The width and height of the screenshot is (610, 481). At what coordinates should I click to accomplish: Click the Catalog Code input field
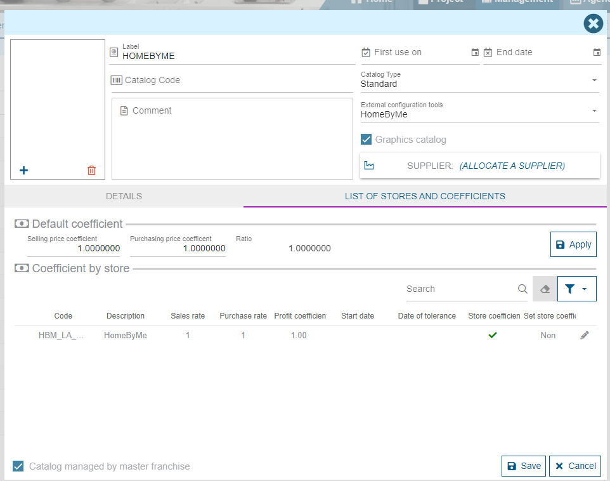[x=232, y=81]
